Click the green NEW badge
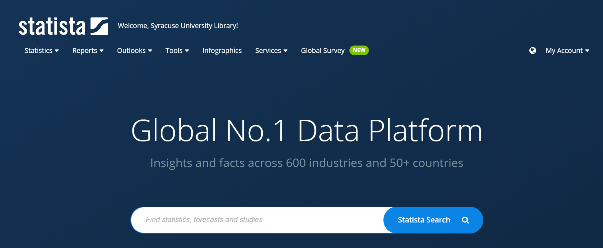603x248 pixels. tap(359, 50)
